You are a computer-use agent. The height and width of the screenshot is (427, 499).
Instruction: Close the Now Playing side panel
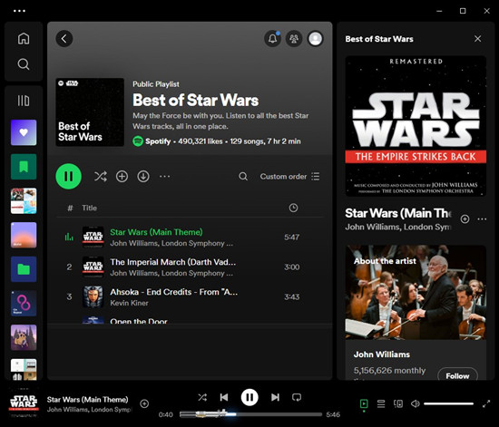pos(477,39)
